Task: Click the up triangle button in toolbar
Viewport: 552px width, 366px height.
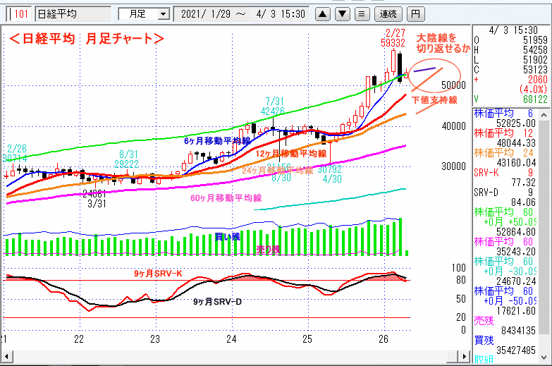Action: (323, 14)
